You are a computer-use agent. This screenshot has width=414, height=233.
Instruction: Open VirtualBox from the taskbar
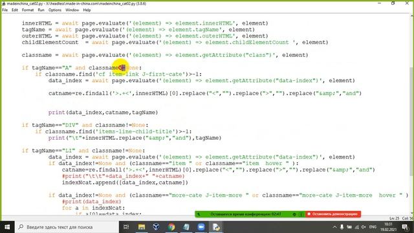coord(156,227)
